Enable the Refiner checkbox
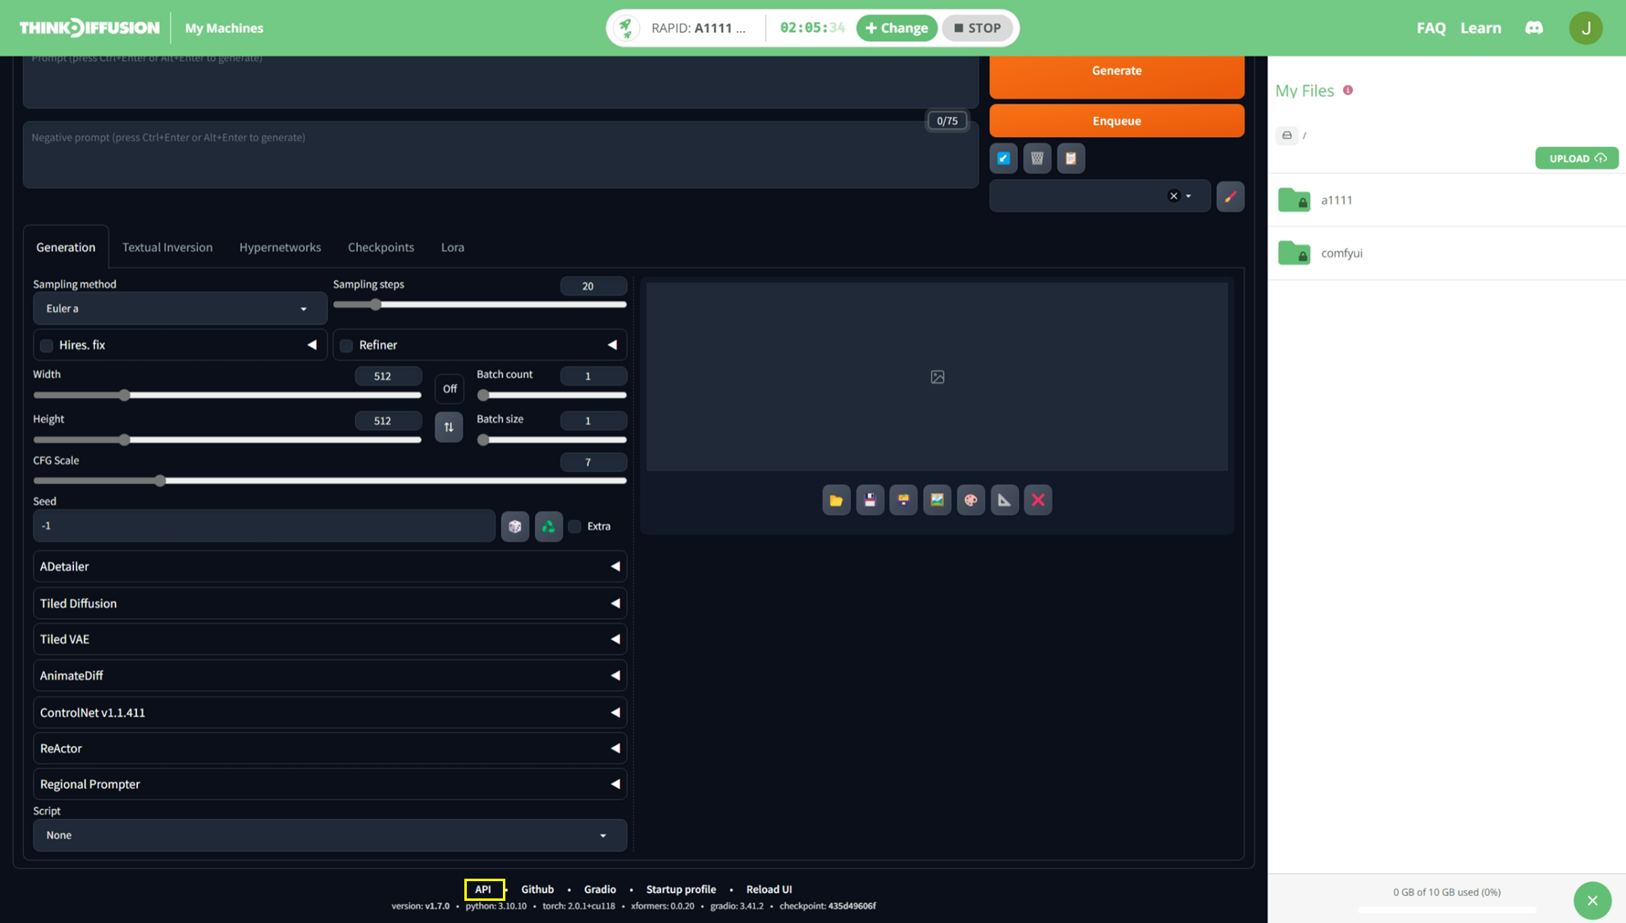1626x923 pixels. [x=347, y=345]
